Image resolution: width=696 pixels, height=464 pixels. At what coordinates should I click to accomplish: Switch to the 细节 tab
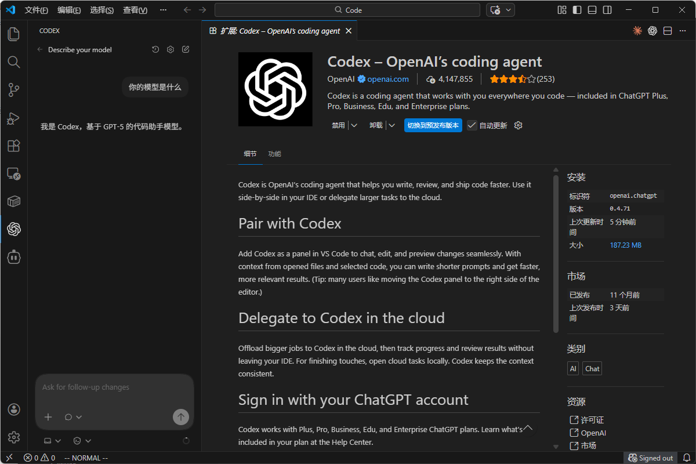point(250,154)
